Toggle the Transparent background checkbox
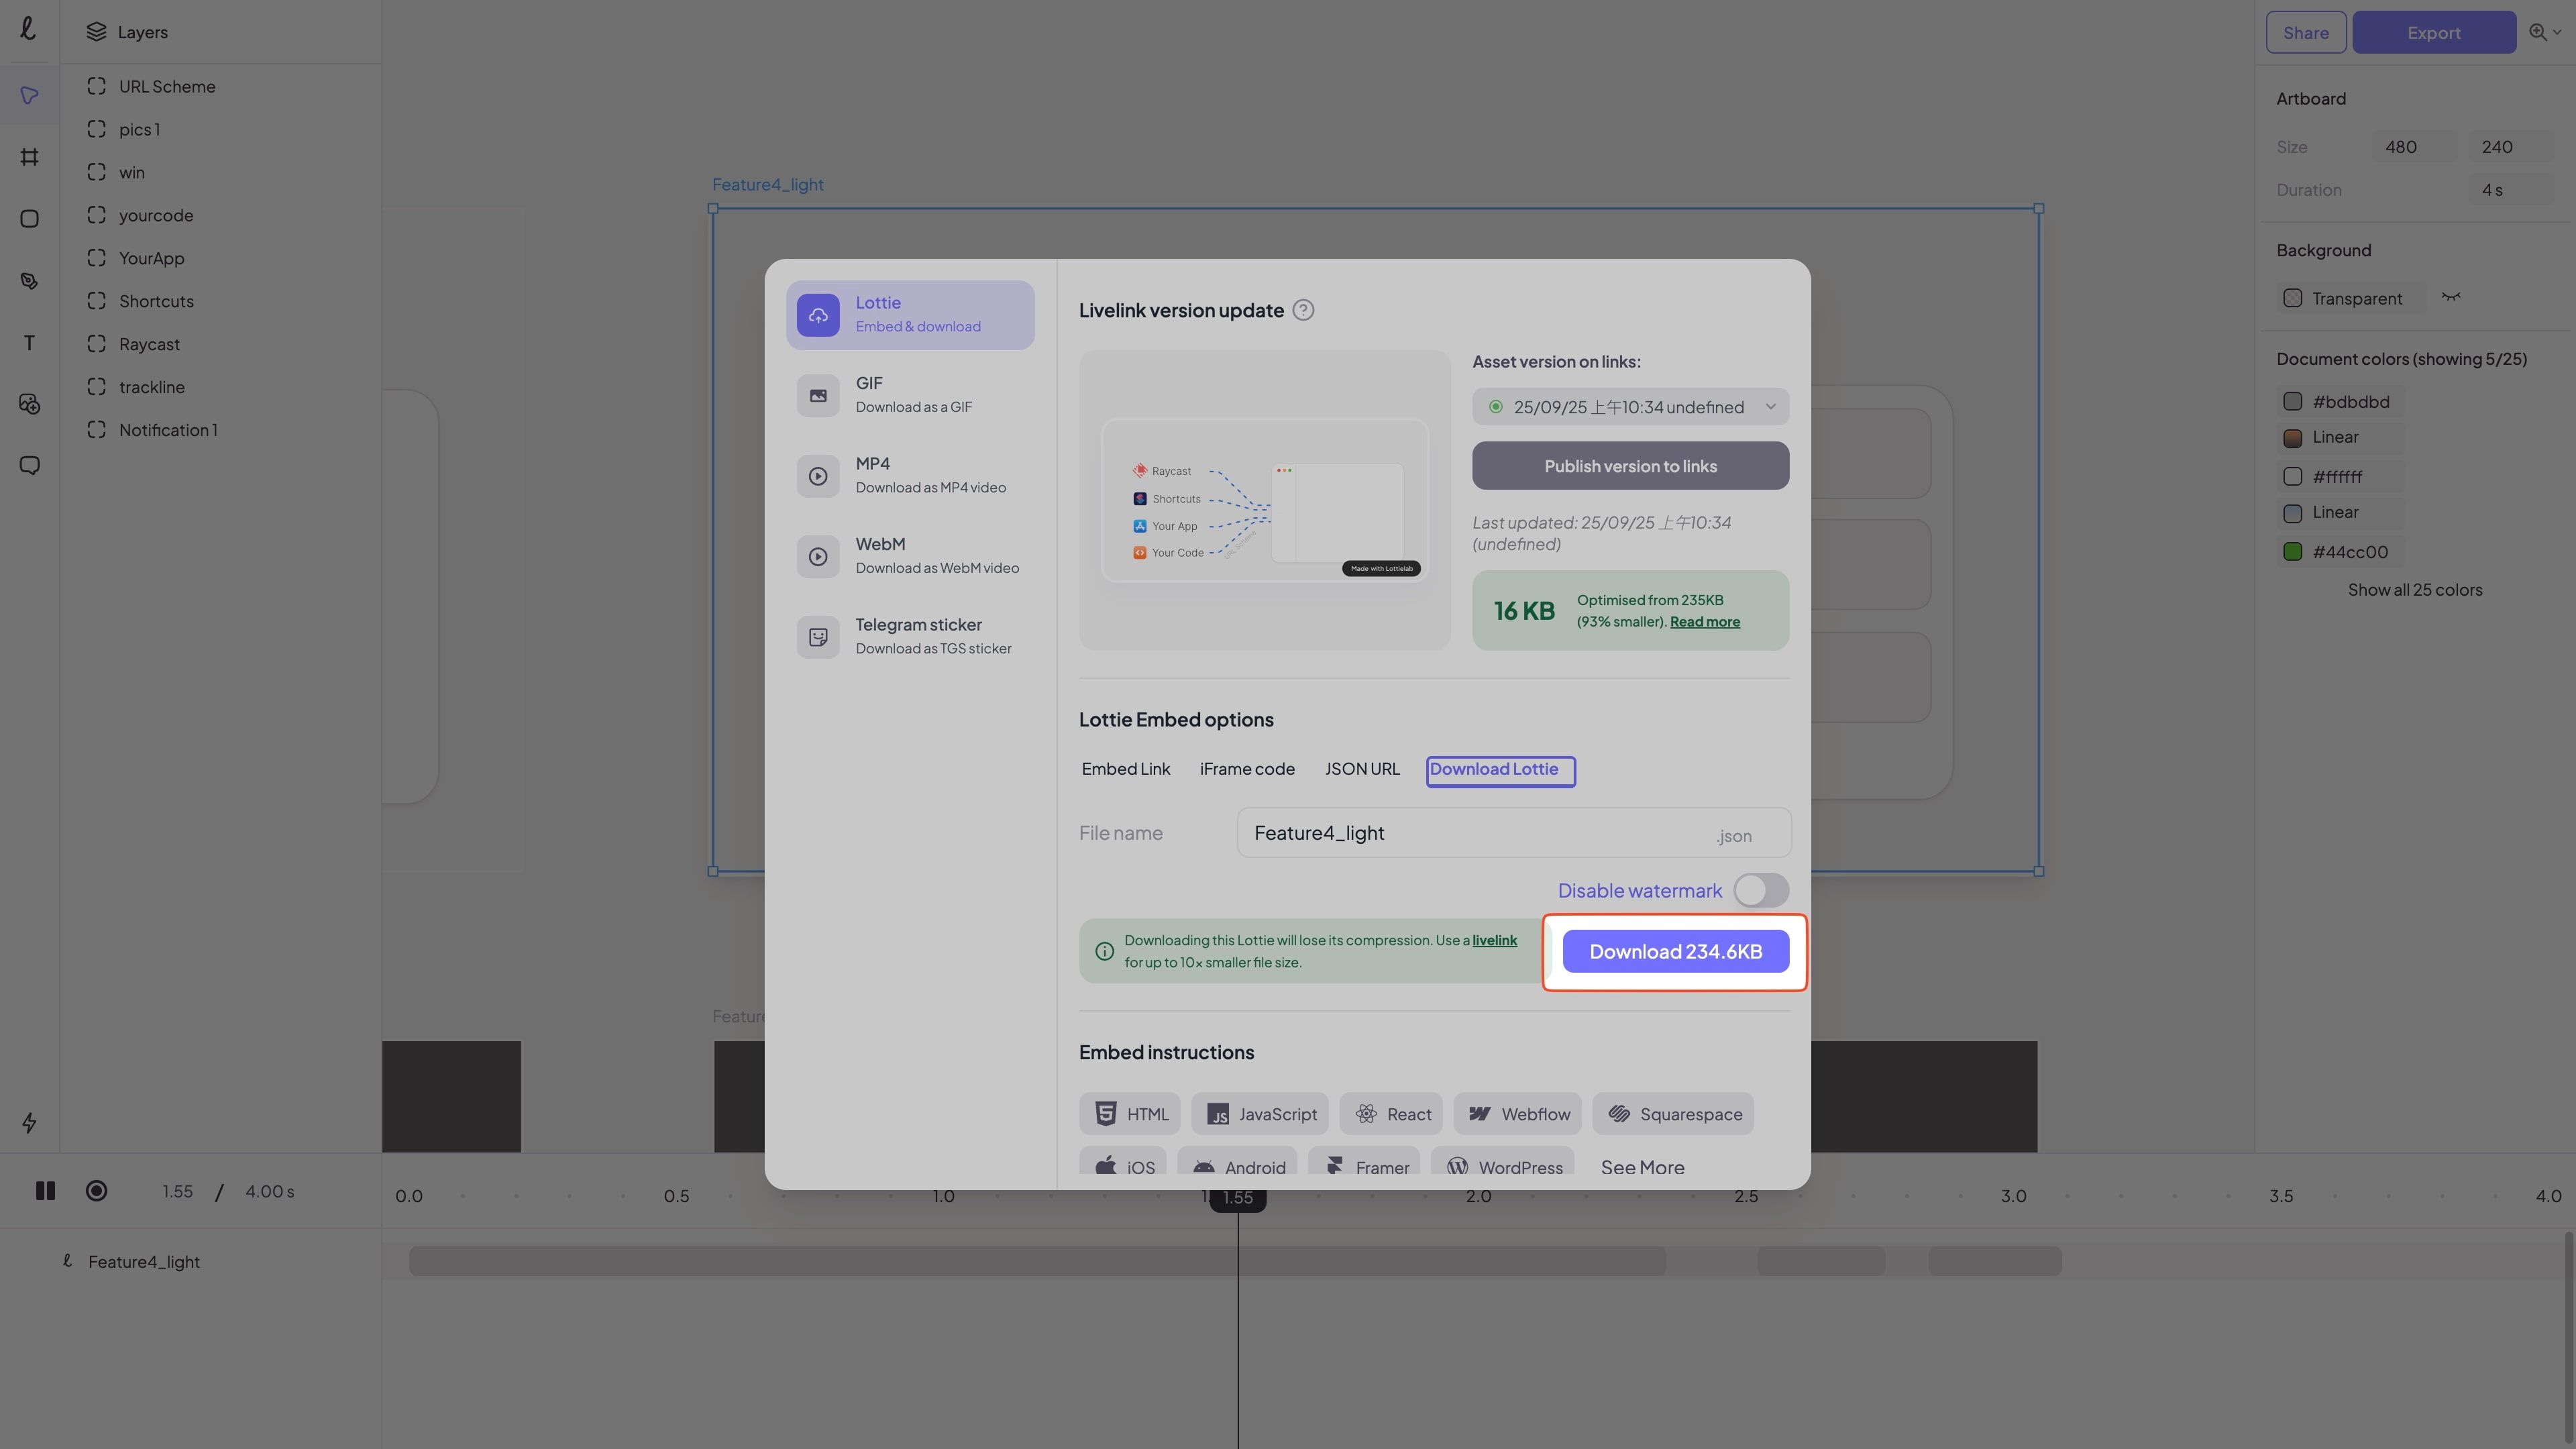Viewport: 2576px width, 1449px height. pyautogui.click(x=2293, y=298)
